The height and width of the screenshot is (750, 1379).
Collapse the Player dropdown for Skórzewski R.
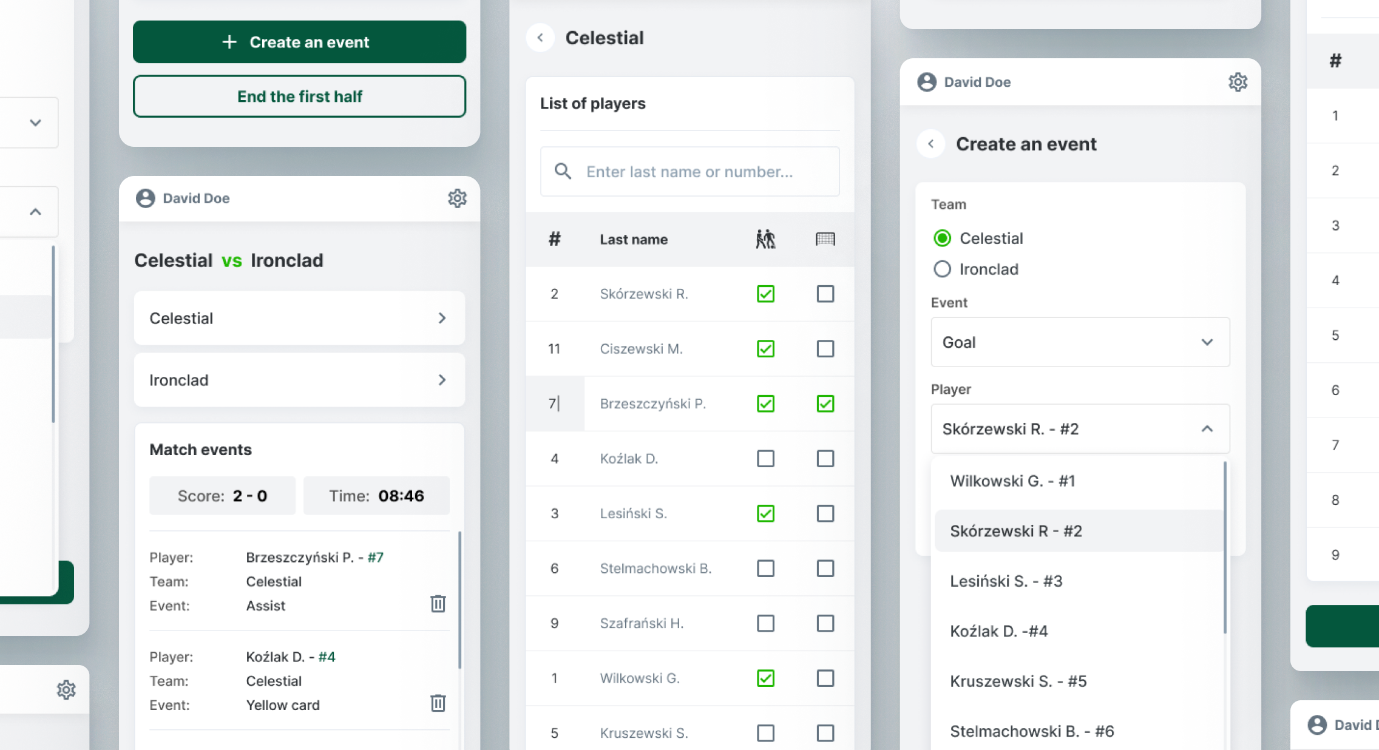tap(1207, 429)
